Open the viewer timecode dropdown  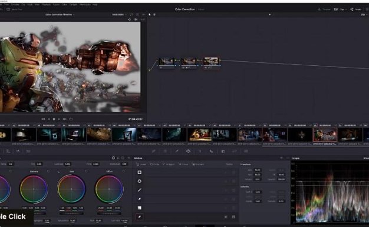coord(119,15)
